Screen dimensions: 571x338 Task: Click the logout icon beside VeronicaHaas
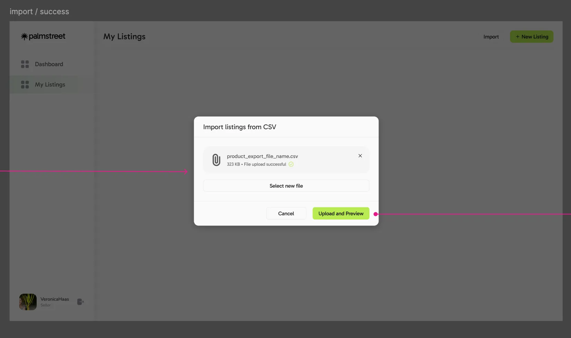[x=80, y=302]
